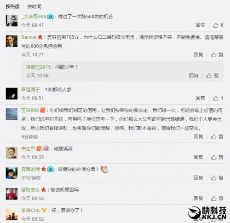Thumbs-up 宝爷888's long comment

[217, 136]
